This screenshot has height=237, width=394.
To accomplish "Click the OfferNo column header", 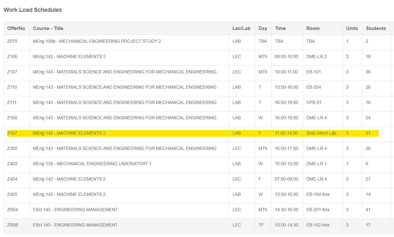I will pyautogui.click(x=16, y=28).
